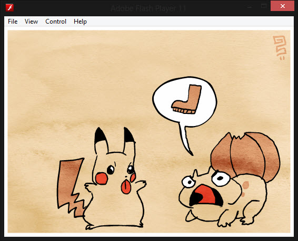This screenshot has width=298, height=241.
Task: Close the Adobe Flash Player window
Action: point(282,6)
